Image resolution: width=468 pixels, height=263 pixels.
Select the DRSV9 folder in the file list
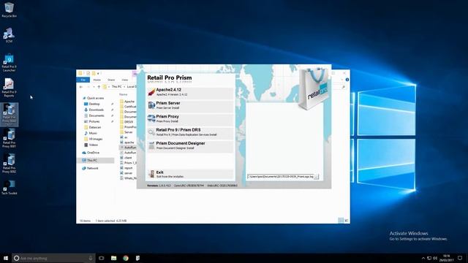[x=128, y=122]
